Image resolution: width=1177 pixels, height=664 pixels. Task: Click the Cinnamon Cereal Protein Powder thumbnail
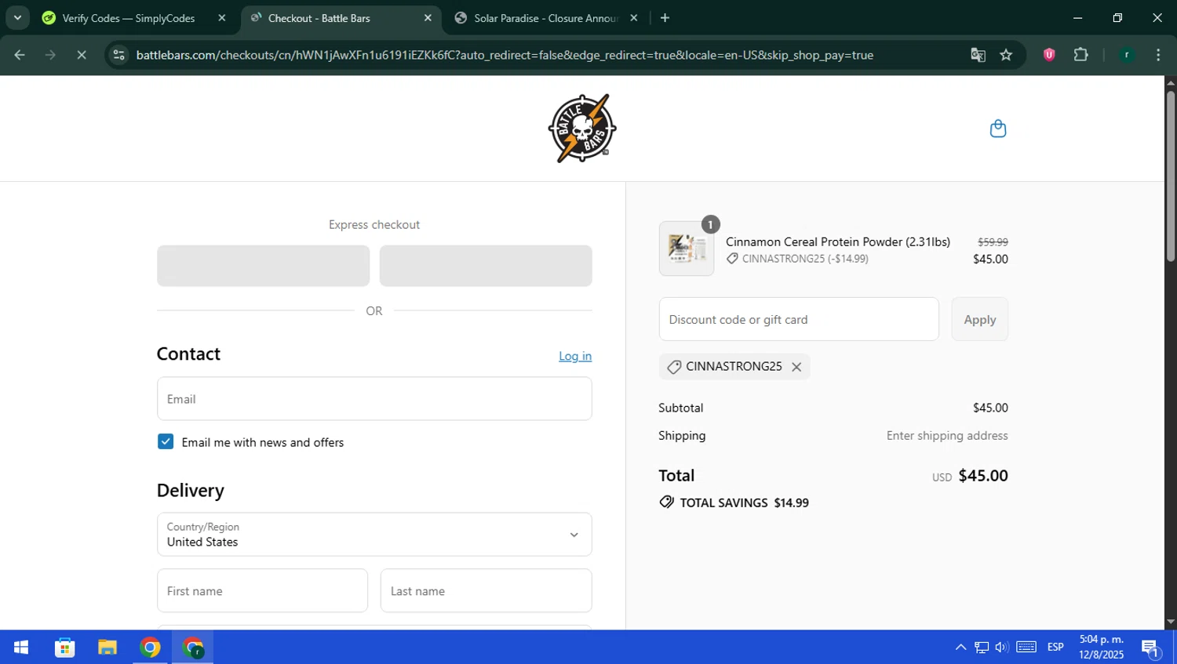click(687, 249)
